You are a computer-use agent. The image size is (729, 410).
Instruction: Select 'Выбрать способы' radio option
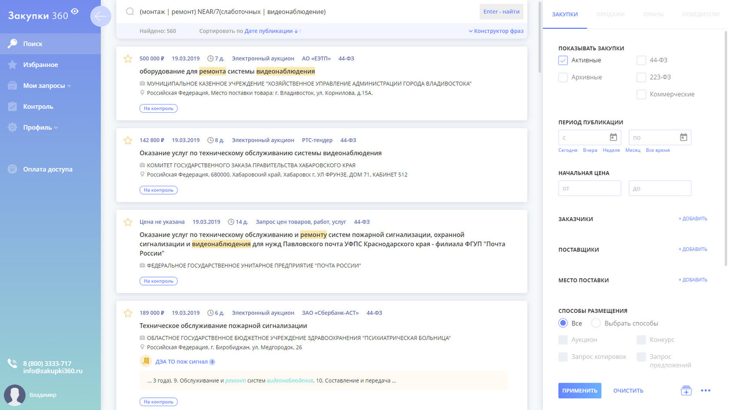click(x=596, y=323)
